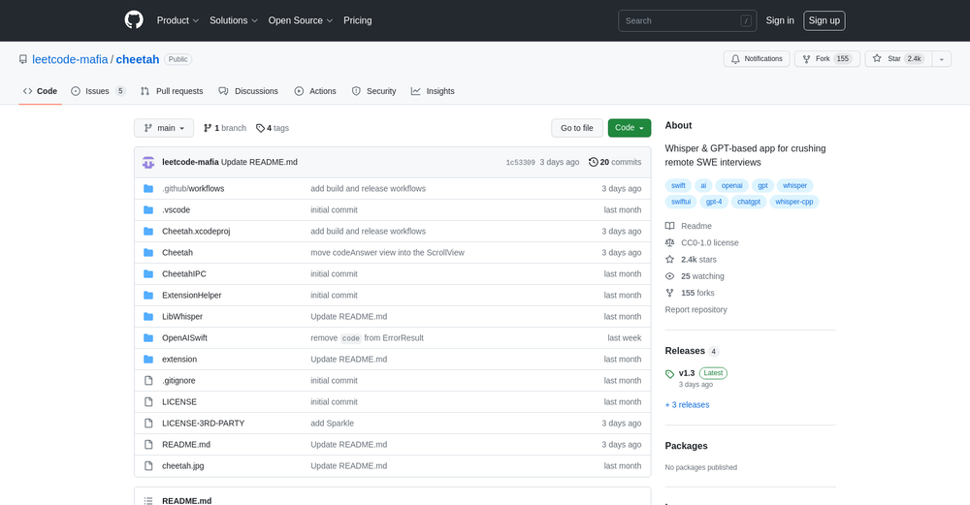Viewport: 970px width, 505px height.
Task: Click the GitHub logo icon
Action: (x=134, y=20)
